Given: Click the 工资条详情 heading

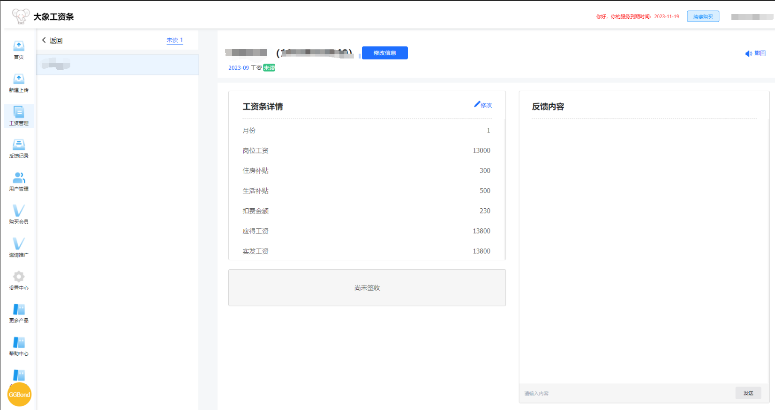Looking at the screenshot, I should coord(263,107).
